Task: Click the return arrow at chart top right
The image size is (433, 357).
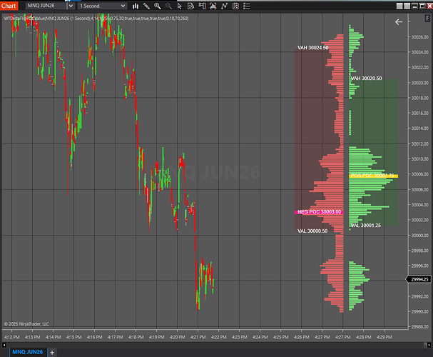Action: point(399,22)
